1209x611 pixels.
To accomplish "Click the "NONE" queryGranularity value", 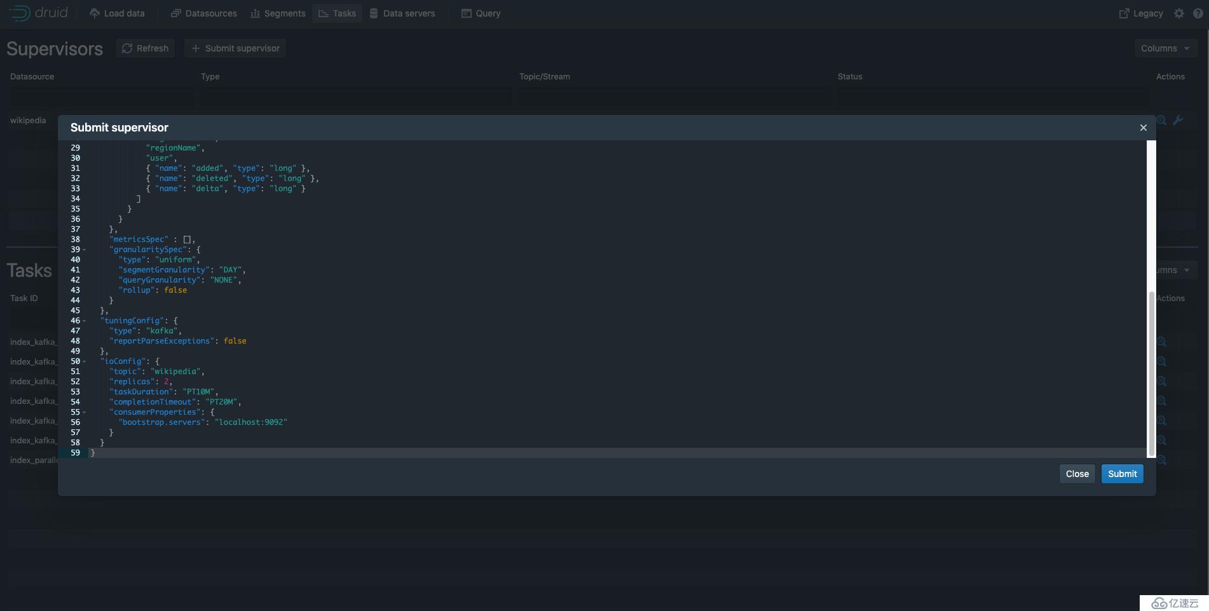I will coord(224,280).
